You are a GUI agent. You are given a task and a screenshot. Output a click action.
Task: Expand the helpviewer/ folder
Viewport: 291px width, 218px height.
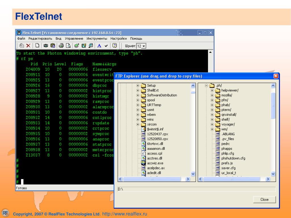click(212, 90)
